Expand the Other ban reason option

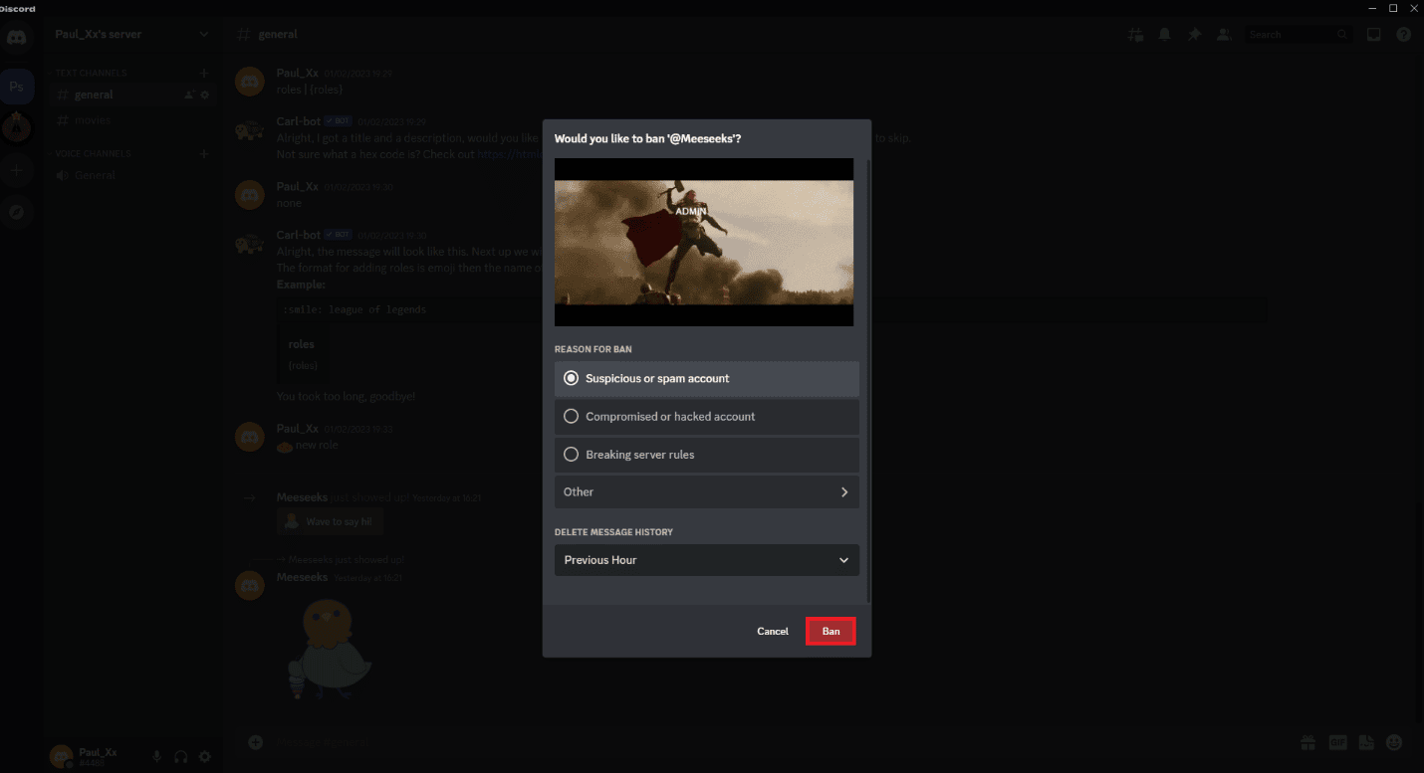tap(707, 492)
